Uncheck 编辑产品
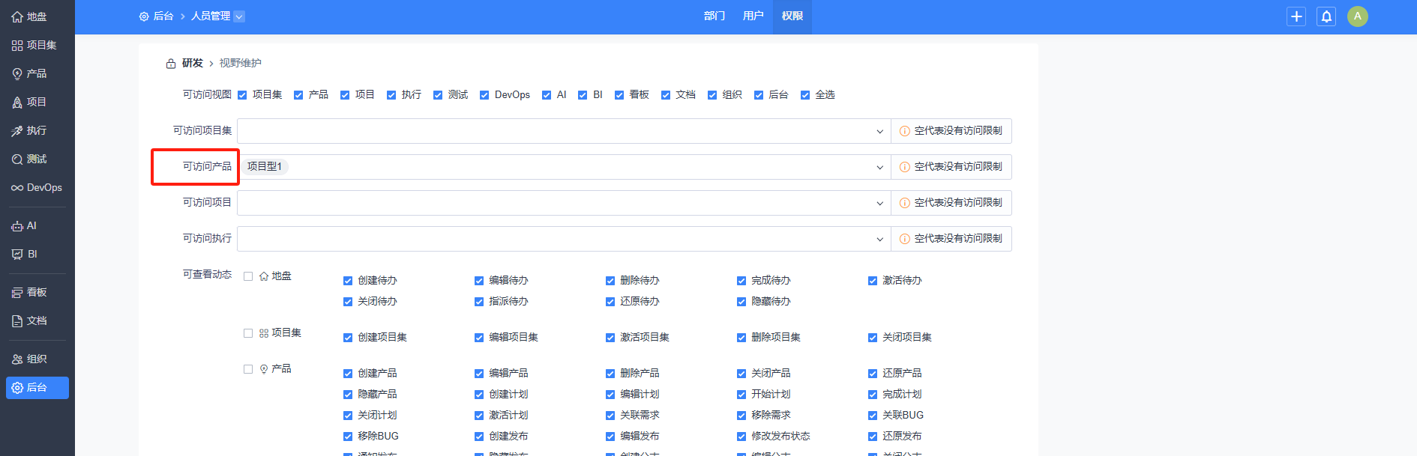 pos(479,374)
